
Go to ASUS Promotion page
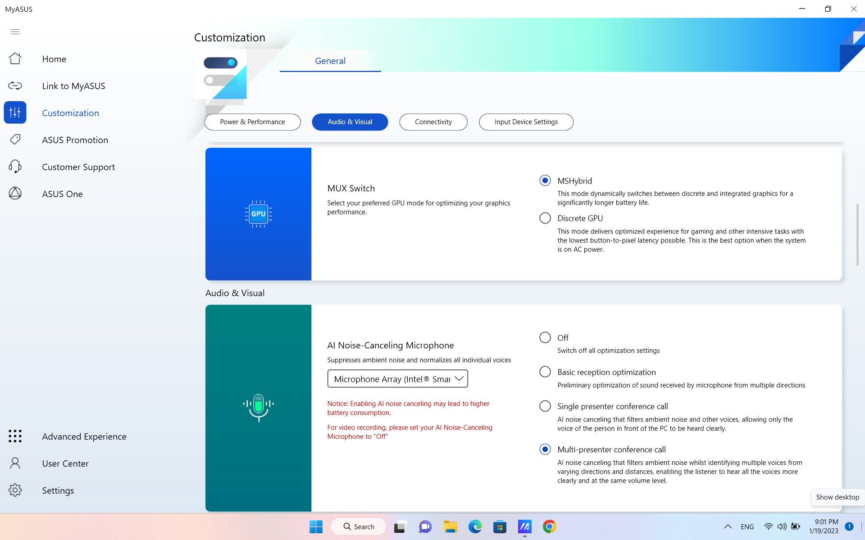tap(75, 140)
